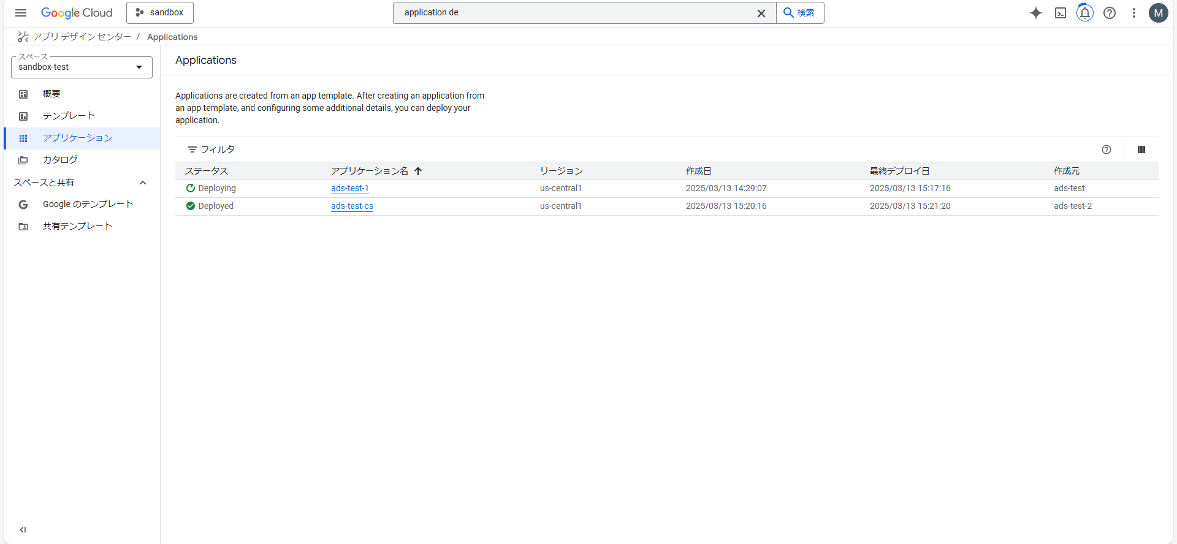Screen dimensions: 1177x544
Task: Click the Deploying status text
Action: coord(217,189)
